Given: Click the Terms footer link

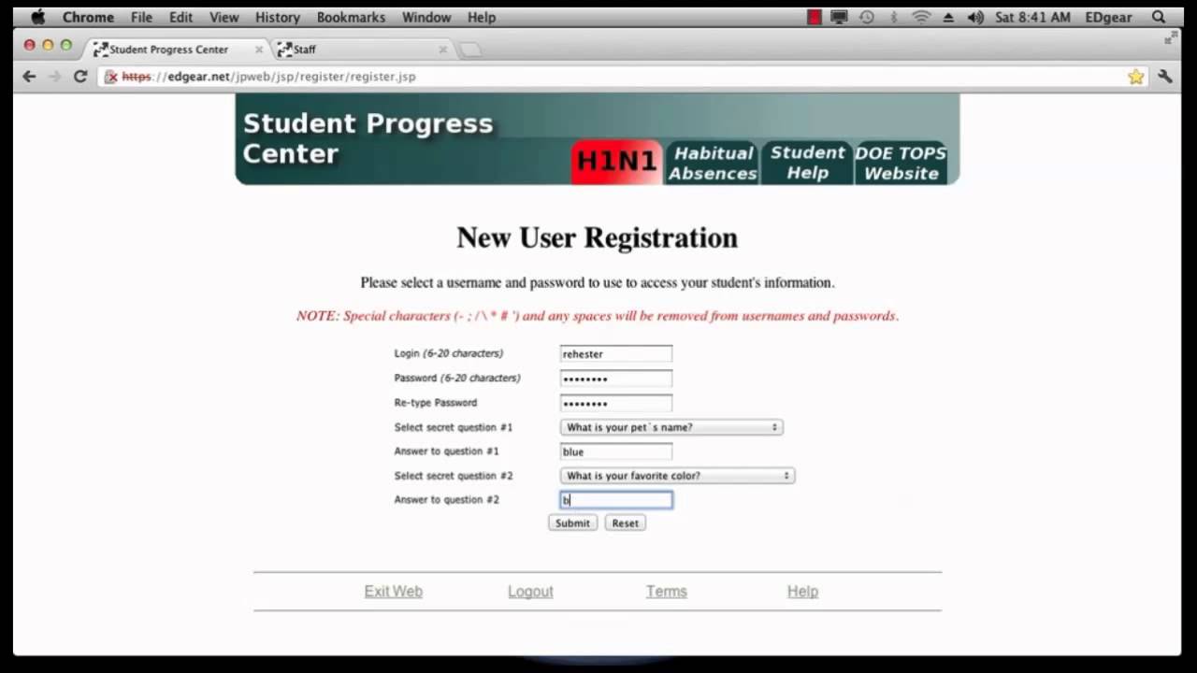Looking at the screenshot, I should [667, 592].
